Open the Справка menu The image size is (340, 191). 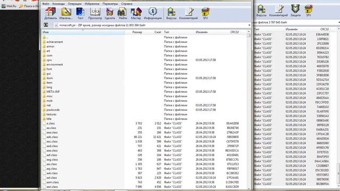(127, 4)
